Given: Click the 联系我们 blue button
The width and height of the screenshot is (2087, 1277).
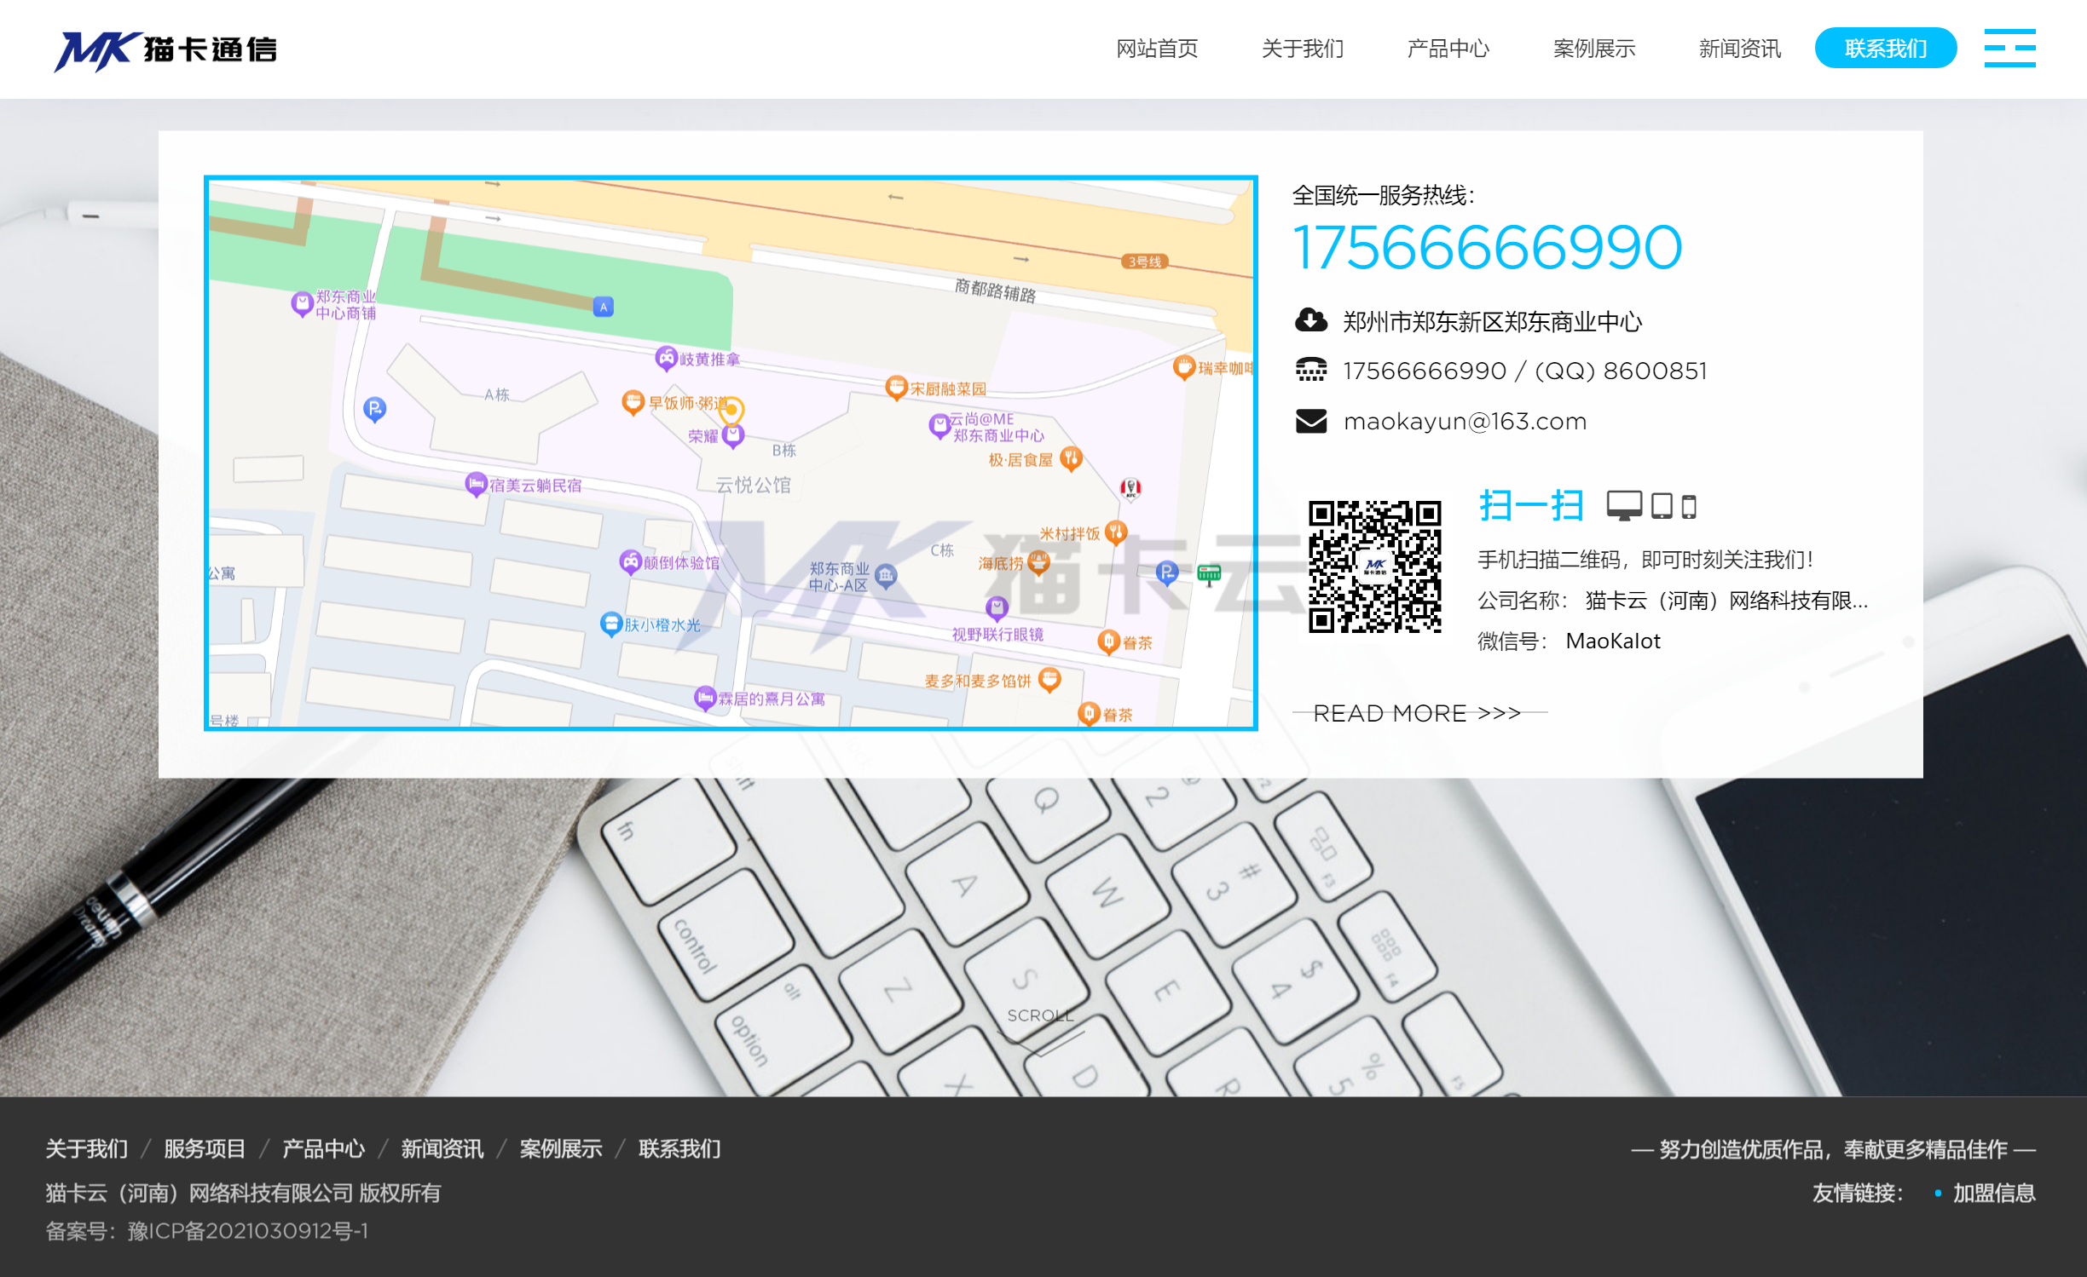Looking at the screenshot, I should click(1885, 48).
